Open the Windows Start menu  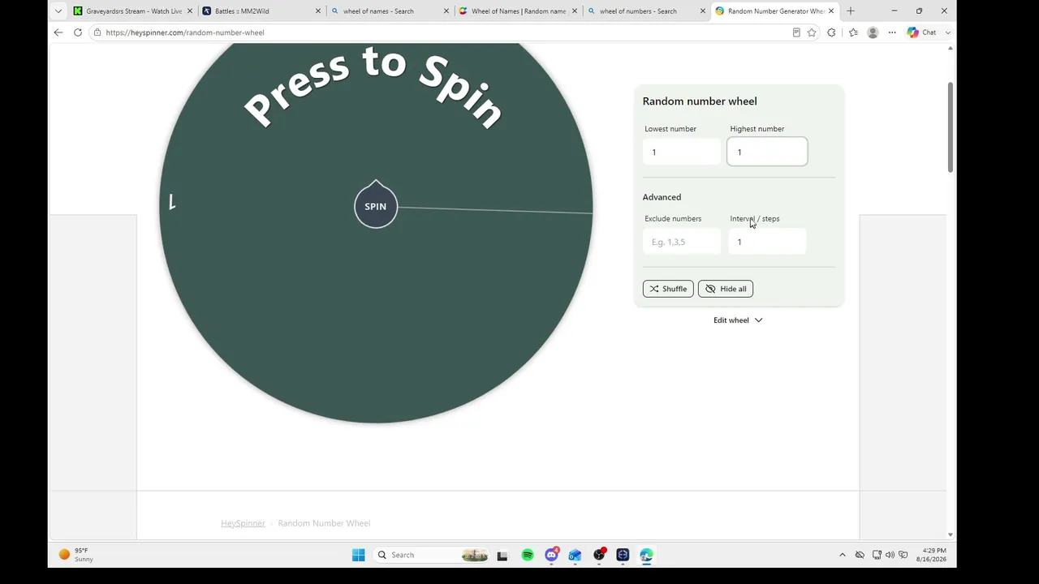tap(358, 555)
